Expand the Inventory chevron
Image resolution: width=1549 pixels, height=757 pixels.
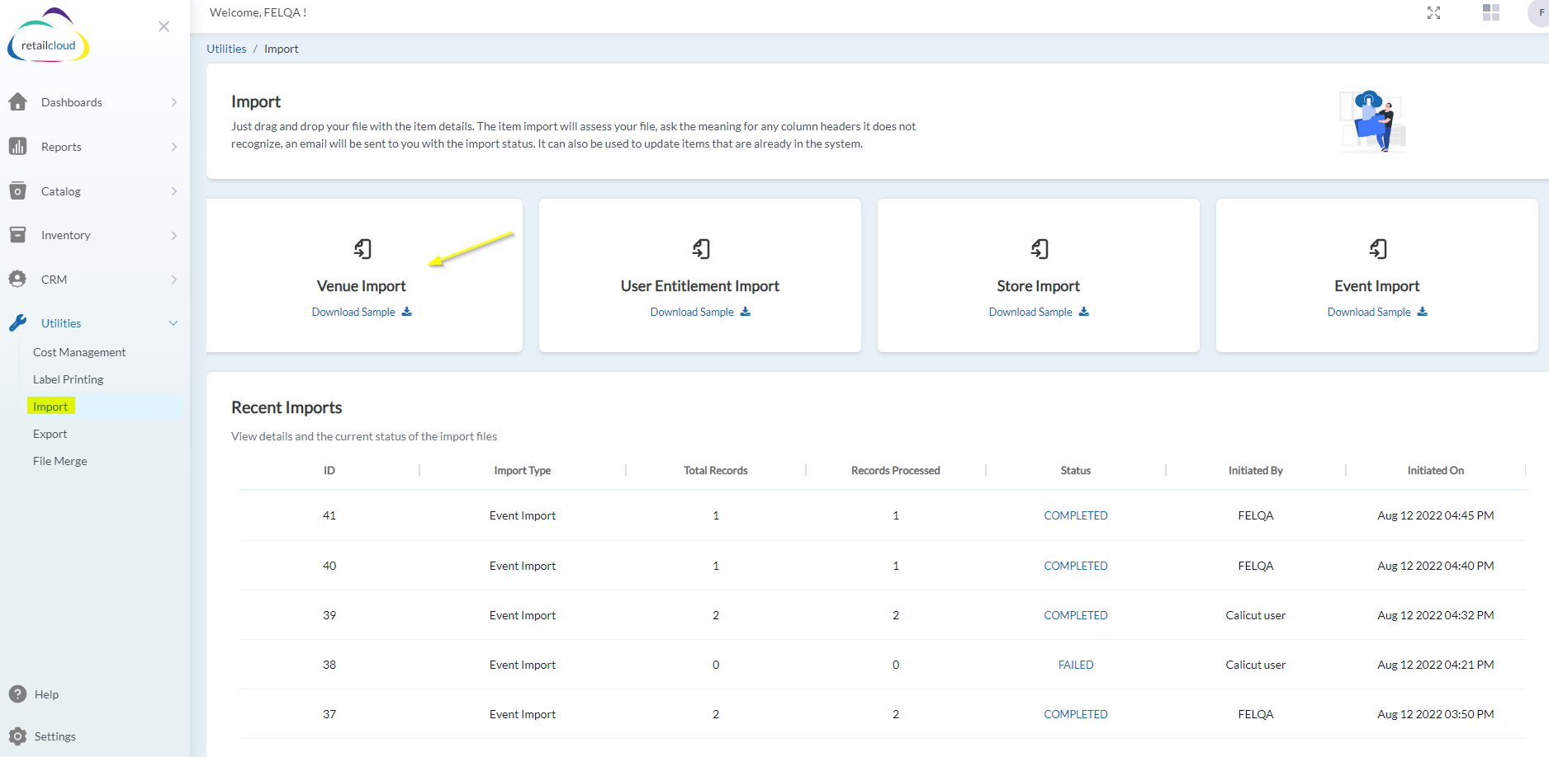[x=173, y=236]
